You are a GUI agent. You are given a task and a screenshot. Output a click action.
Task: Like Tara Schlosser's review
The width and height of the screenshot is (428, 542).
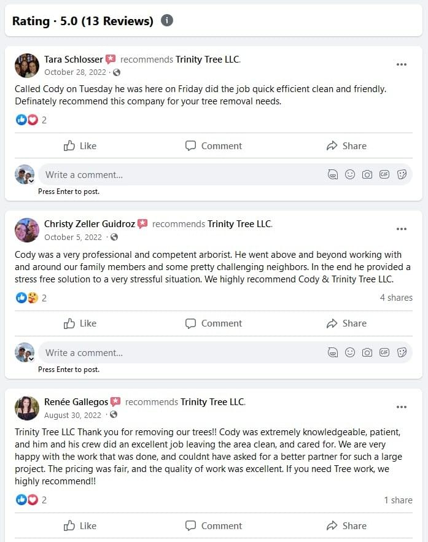tap(80, 146)
